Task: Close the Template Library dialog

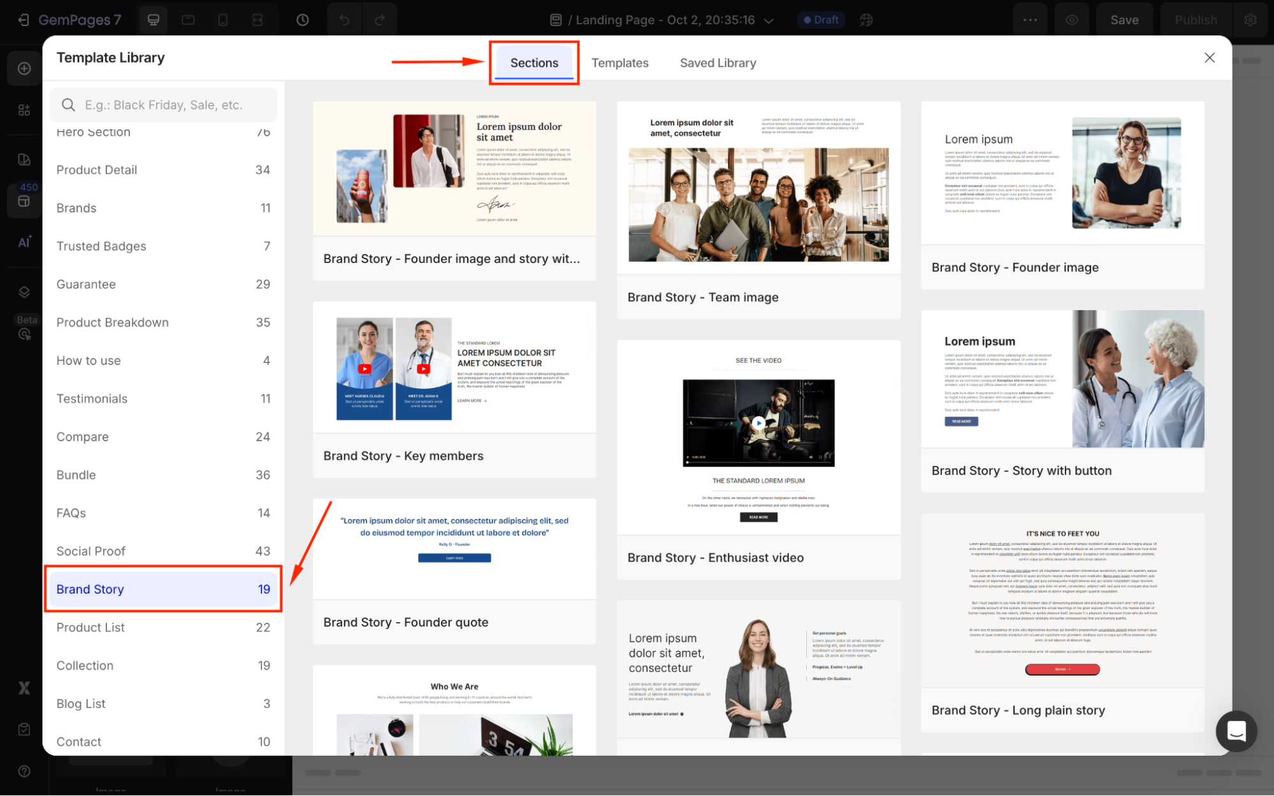Action: (1209, 58)
